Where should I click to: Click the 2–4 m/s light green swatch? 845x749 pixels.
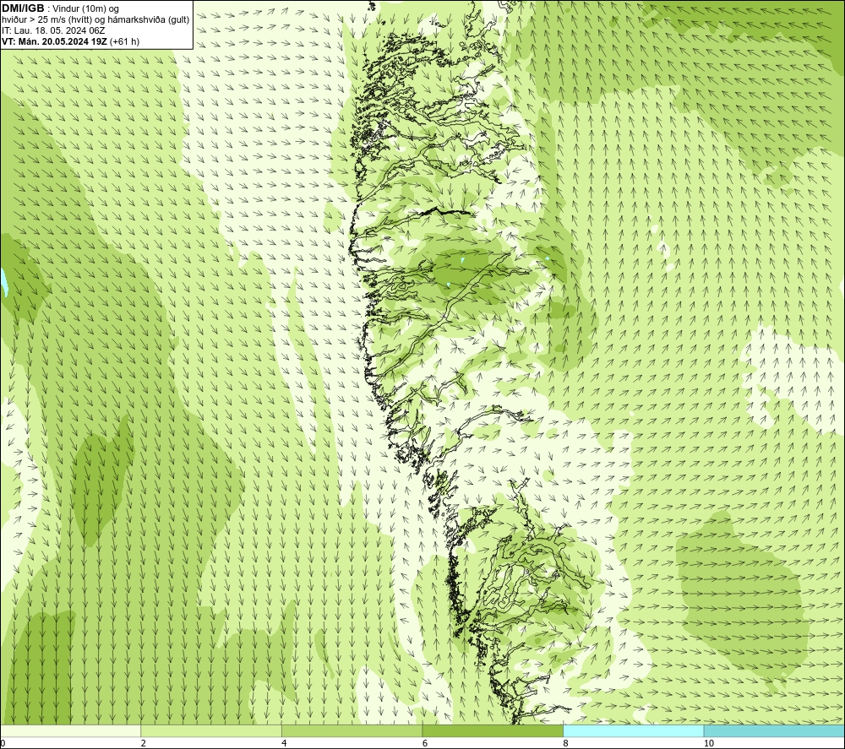[211, 730]
